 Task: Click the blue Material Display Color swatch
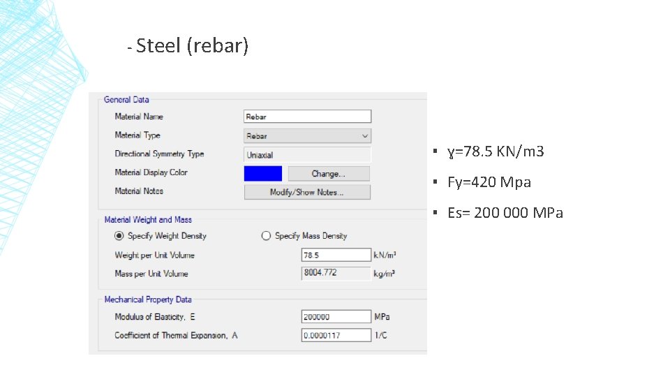(x=263, y=174)
